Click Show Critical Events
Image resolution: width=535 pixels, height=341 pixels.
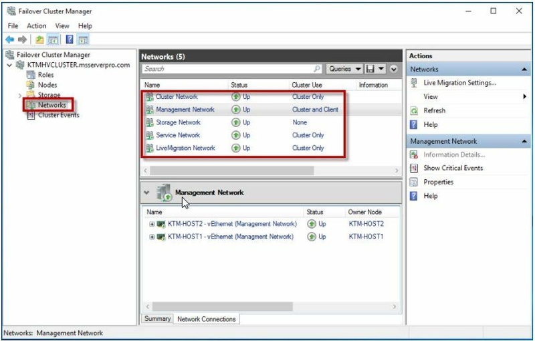click(x=453, y=168)
